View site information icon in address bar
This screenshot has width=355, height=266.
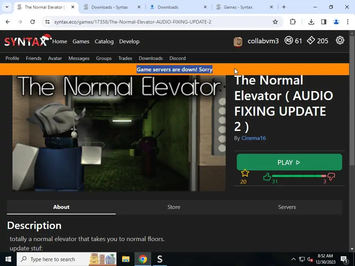pyautogui.click(x=47, y=22)
